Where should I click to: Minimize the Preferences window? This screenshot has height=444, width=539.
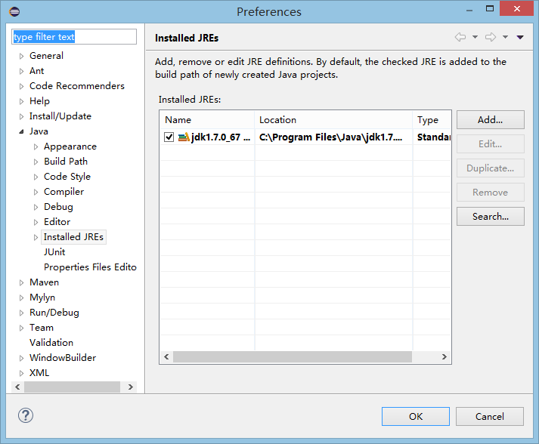(469, 10)
